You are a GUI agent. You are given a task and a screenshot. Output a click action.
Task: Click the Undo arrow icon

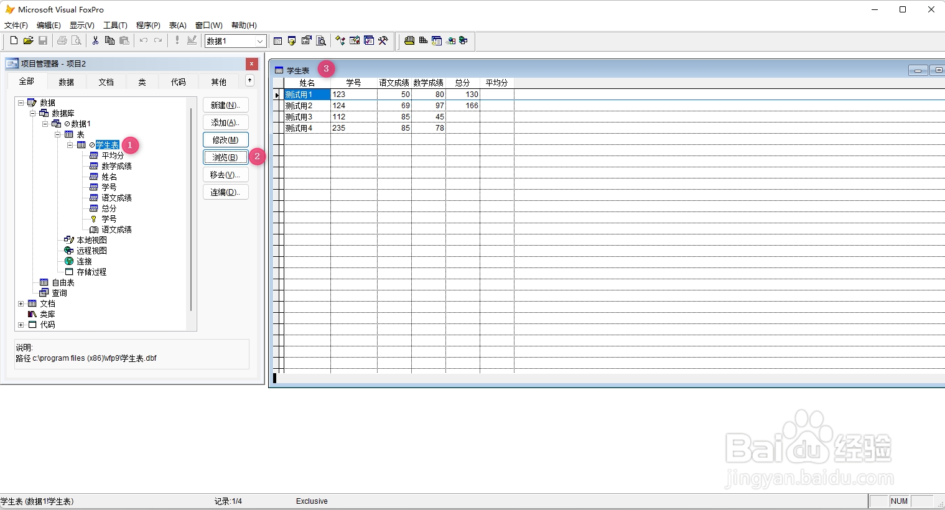click(143, 40)
